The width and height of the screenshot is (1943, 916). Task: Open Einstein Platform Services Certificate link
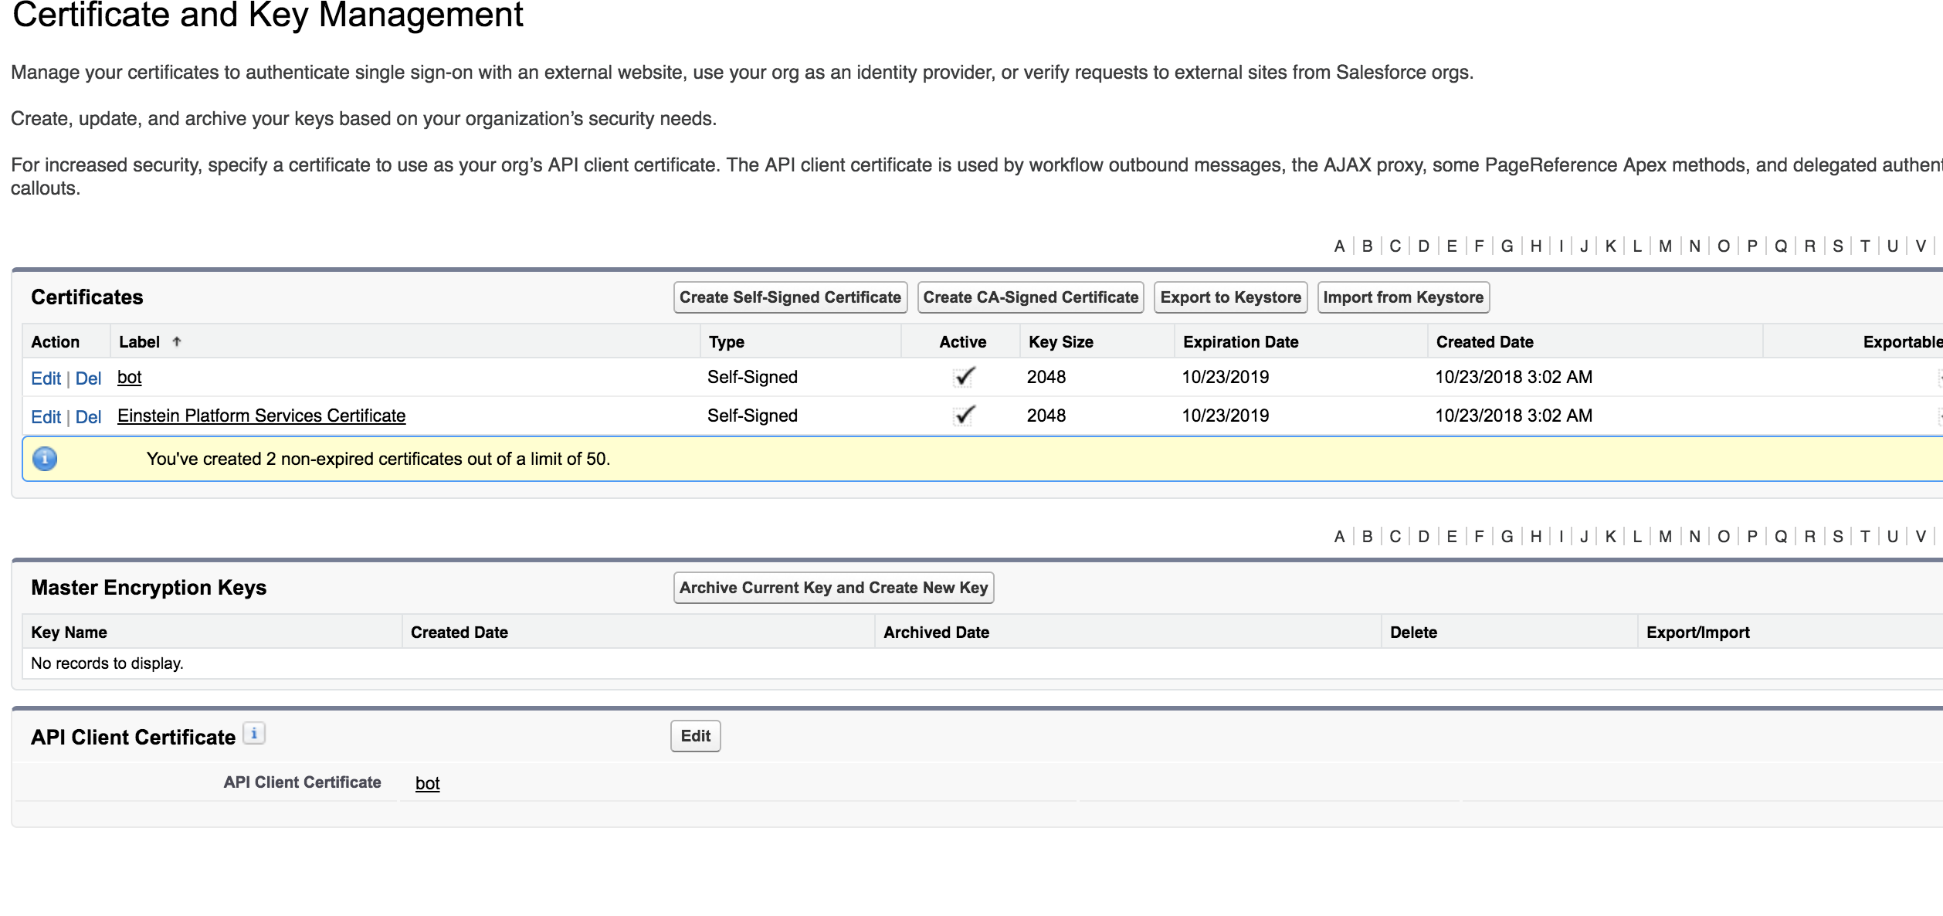[x=261, y=416]
